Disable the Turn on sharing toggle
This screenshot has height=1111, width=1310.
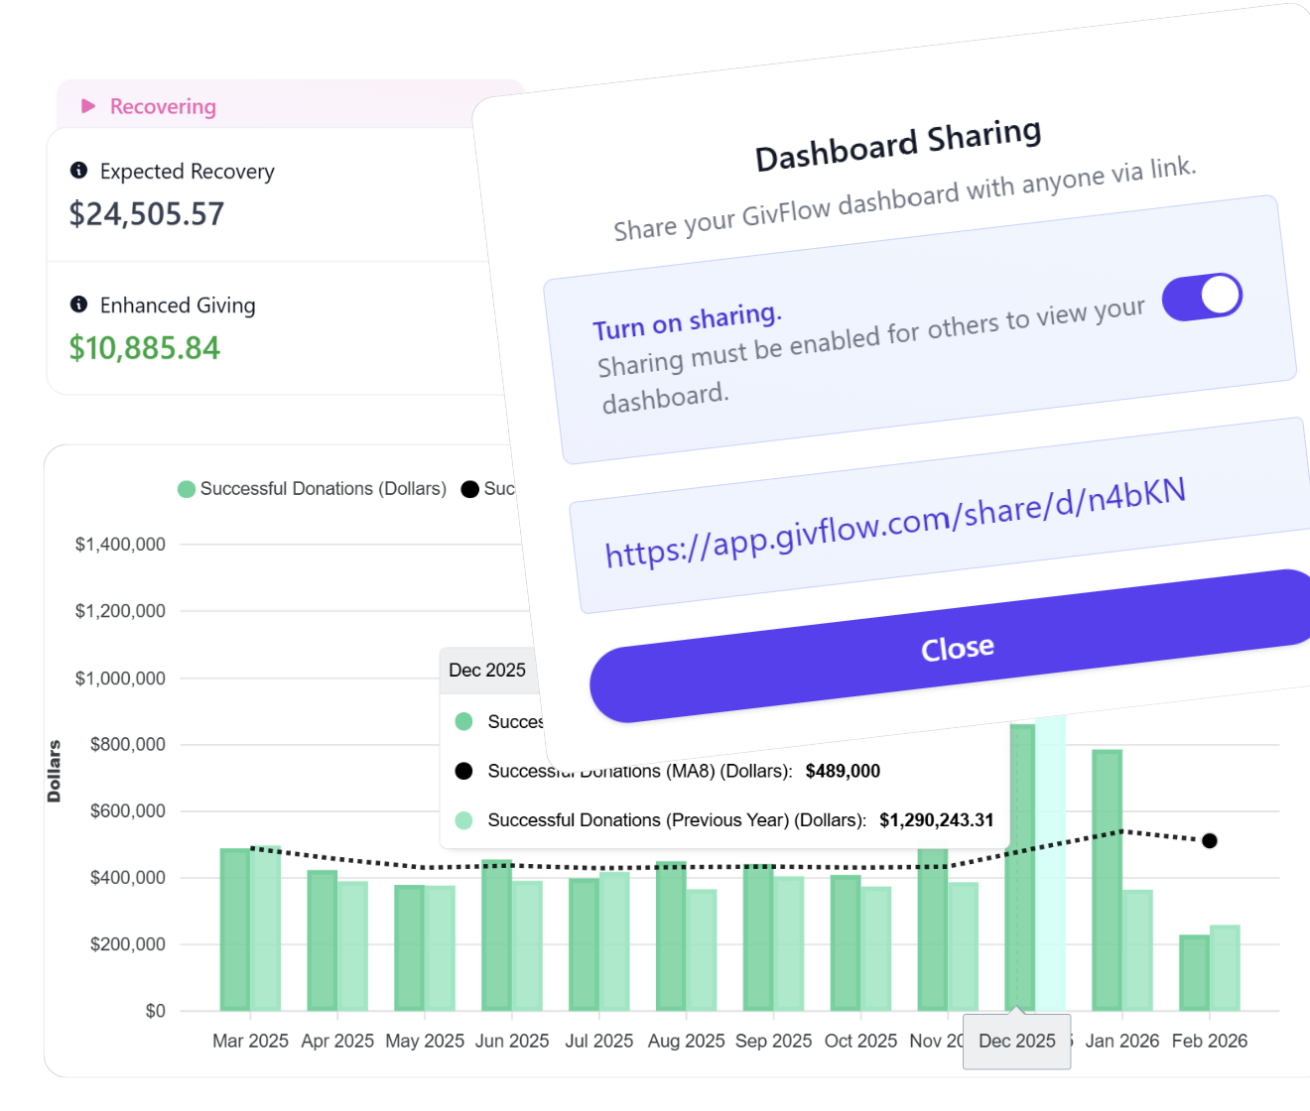coord(1202,296)
